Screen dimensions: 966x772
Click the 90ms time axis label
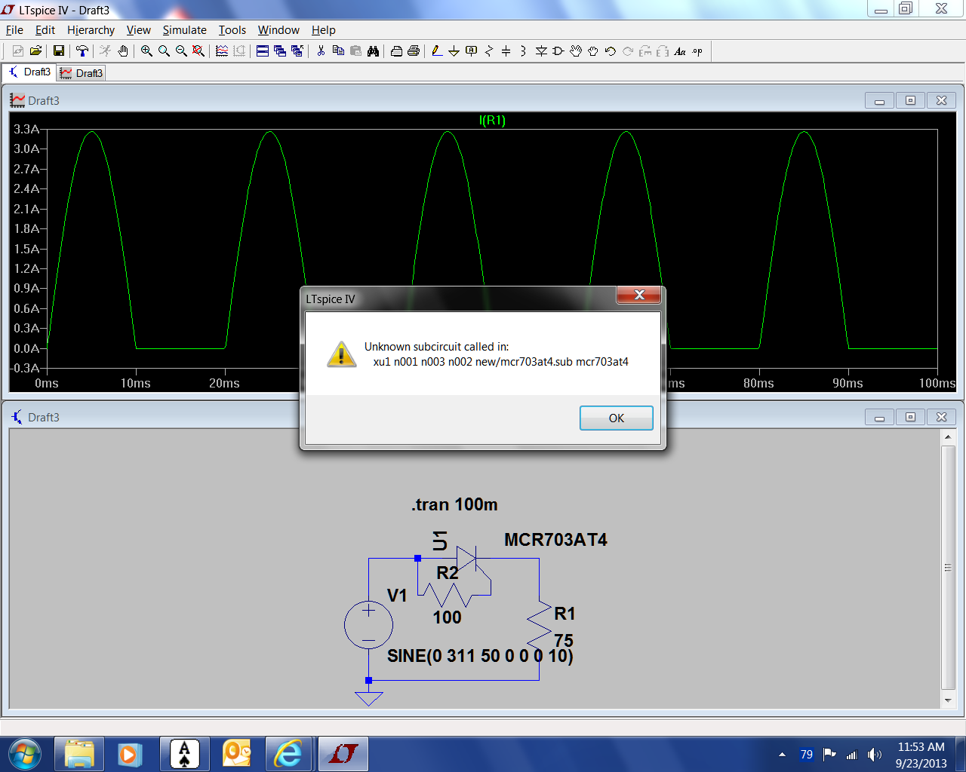coord(848,383)
